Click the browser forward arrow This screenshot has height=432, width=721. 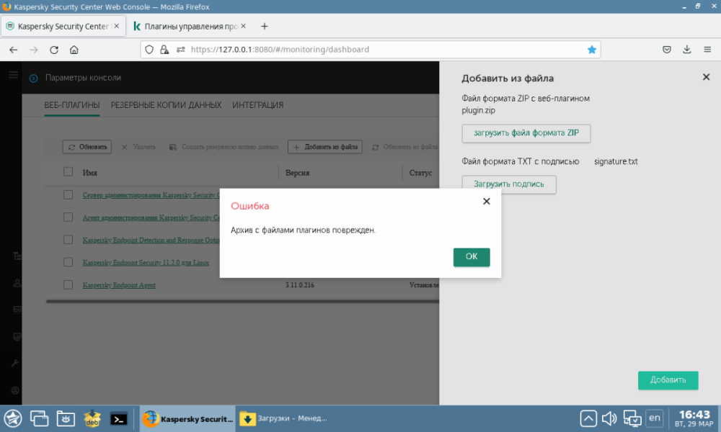[x=34, y=50]
